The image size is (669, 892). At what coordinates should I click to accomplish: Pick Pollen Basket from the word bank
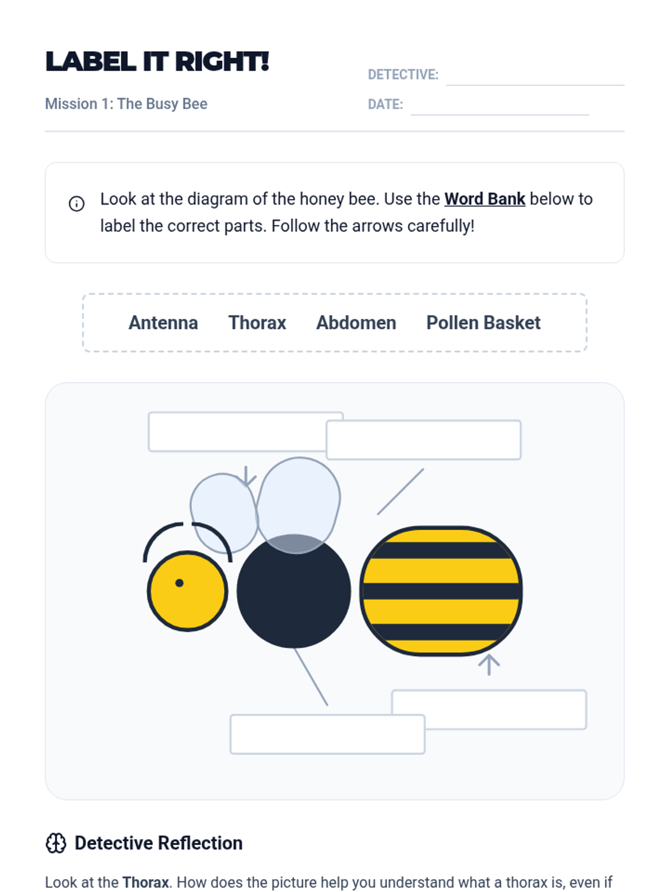483,323
